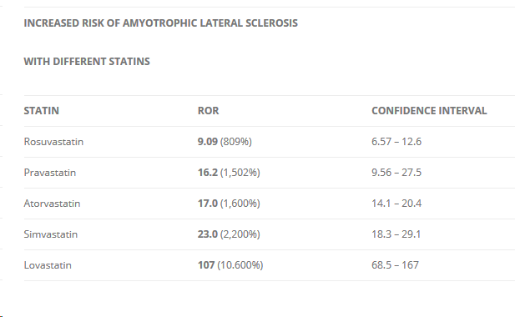Click the 23.0 (2,200%) ROR value
This screenshot has height=317, width=515.
(x=229, y=234)
